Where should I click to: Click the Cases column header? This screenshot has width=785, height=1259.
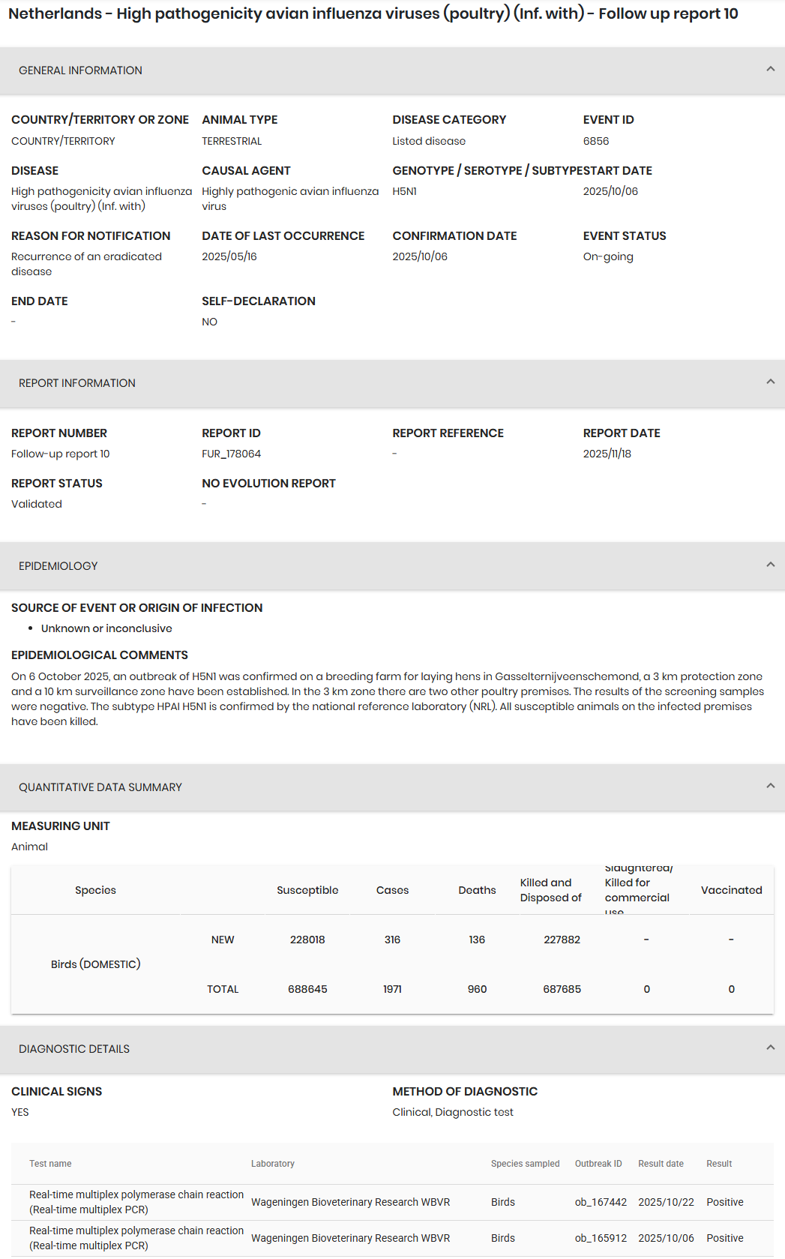coord(392,890)
